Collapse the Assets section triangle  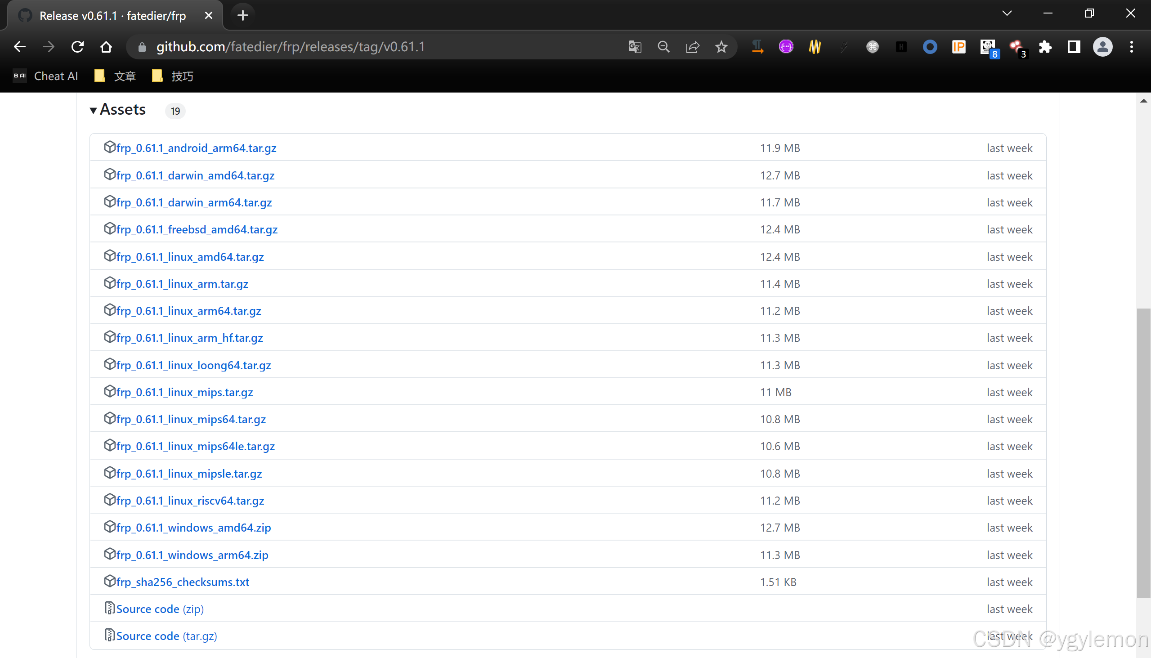click(x=93, y=110)
